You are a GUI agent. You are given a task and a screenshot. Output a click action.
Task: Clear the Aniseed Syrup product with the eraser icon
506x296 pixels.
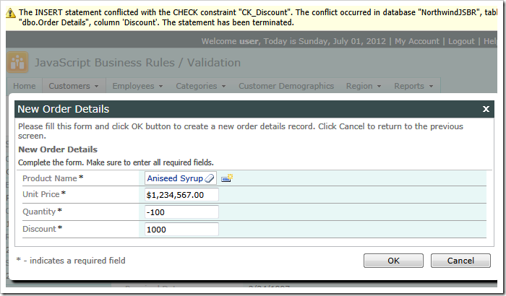point(210,178)
